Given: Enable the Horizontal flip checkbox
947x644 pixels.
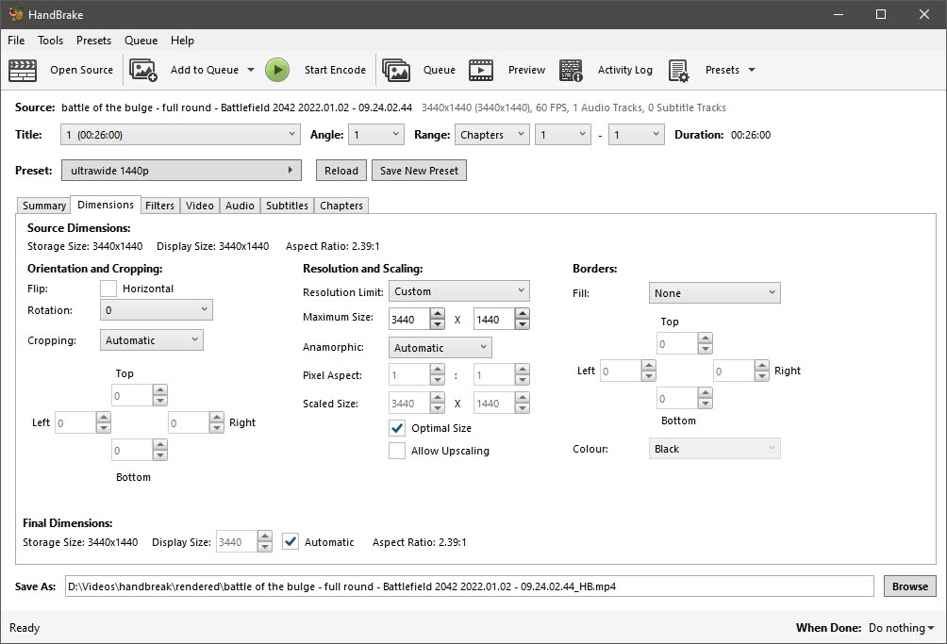Looking at the screenshot, I should tap(108, 289).
